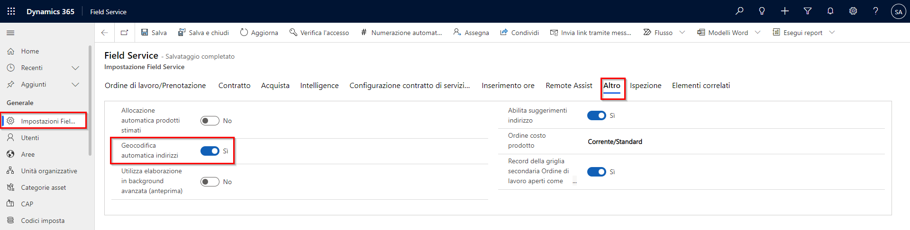Open record in new window icon
The height and width of the screenshot is (230, 910).
pos(125,33)
